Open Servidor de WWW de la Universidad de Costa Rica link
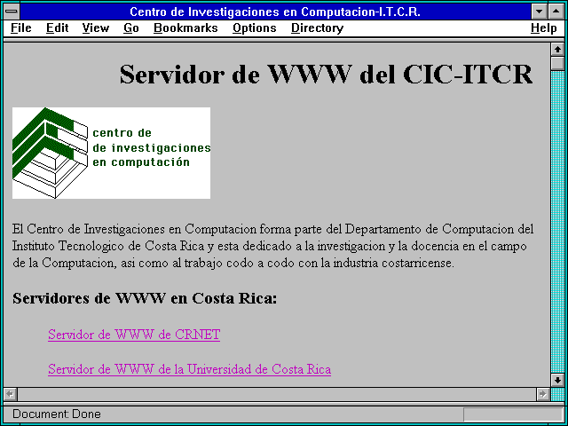This screenshot has width=568, height=426. pyautogui.click(x=189, y=369)
